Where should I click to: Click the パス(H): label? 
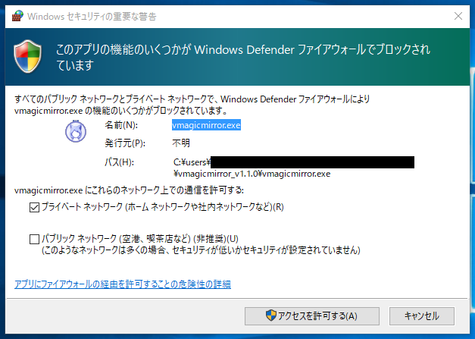tap(120, 162)
